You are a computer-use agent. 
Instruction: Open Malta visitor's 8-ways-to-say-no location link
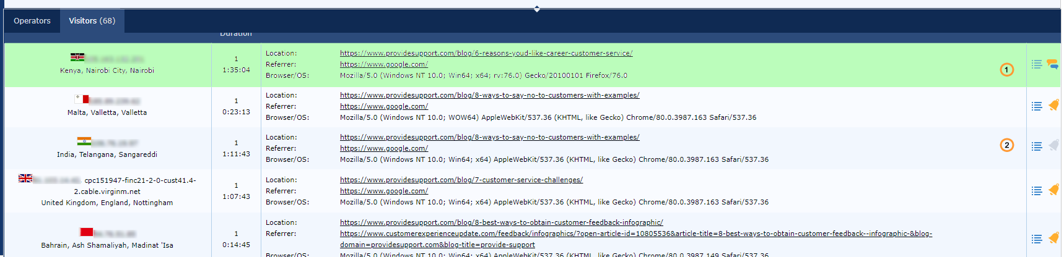click(489, 95)
